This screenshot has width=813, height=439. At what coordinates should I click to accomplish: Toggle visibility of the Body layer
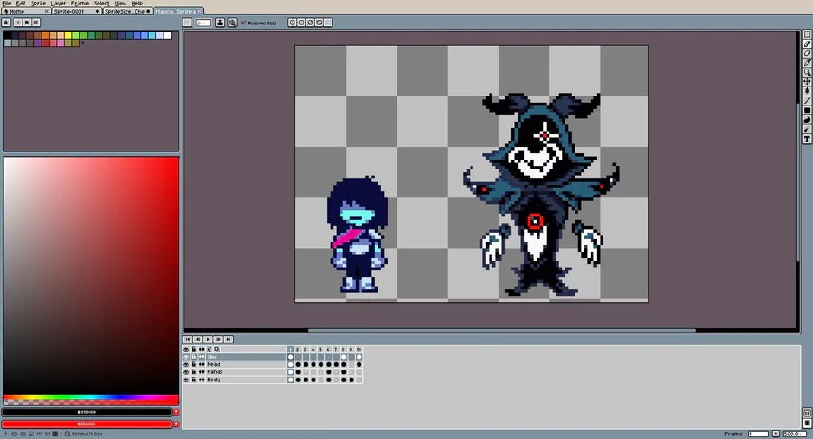pos(186,380)
